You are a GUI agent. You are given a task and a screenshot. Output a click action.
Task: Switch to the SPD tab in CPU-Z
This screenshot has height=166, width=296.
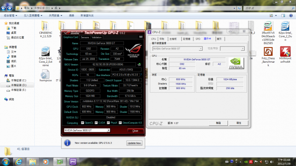198,39
